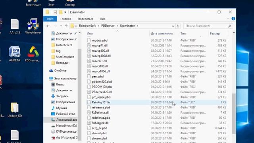Open Рабочий стол in the navigation pane
Image resolution: width=254 pixels, height=143 pixels.
click(x=63, y=114)
